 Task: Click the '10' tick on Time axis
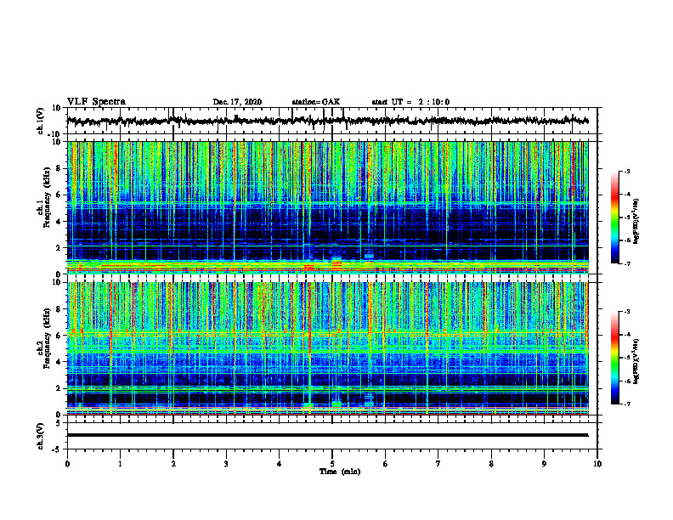pos(597,464)
